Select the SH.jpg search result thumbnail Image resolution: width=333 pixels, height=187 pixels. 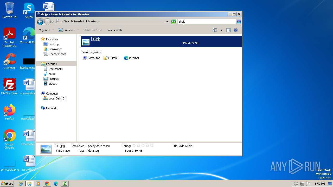[86, 42]
